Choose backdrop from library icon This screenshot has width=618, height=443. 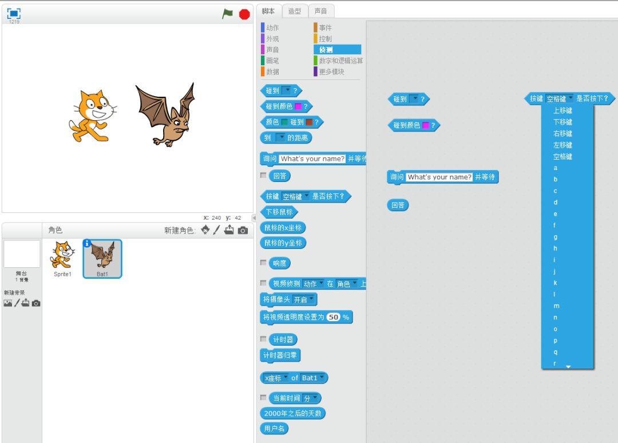(7, 303)
